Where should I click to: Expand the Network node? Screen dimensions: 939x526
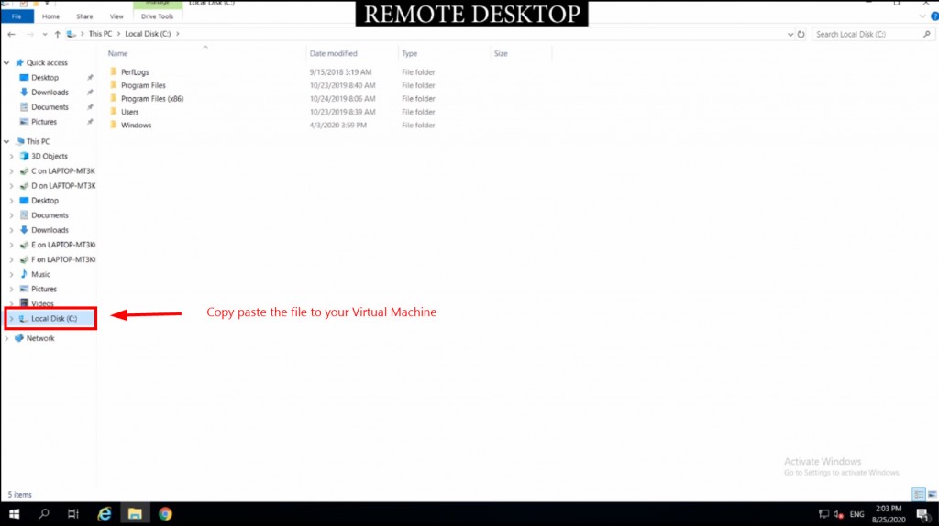coord(6,339)
